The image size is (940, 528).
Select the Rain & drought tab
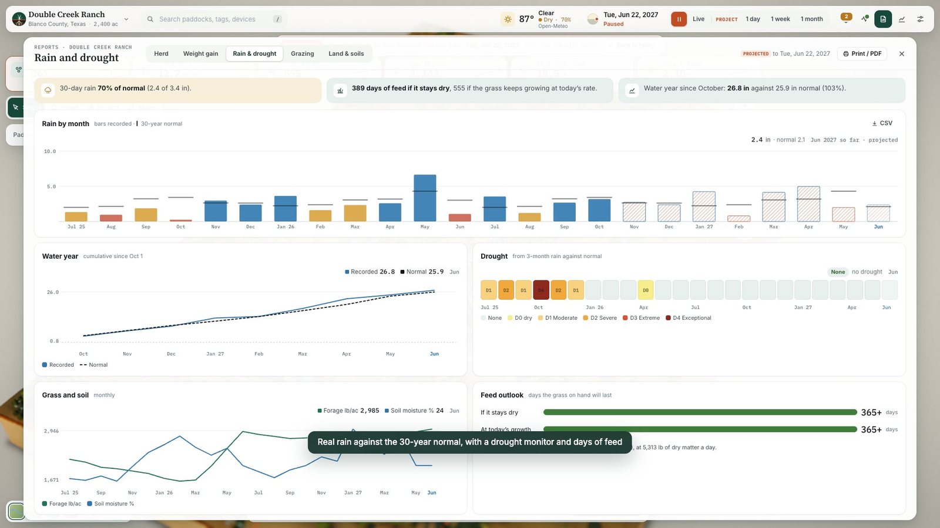[254, 53]
